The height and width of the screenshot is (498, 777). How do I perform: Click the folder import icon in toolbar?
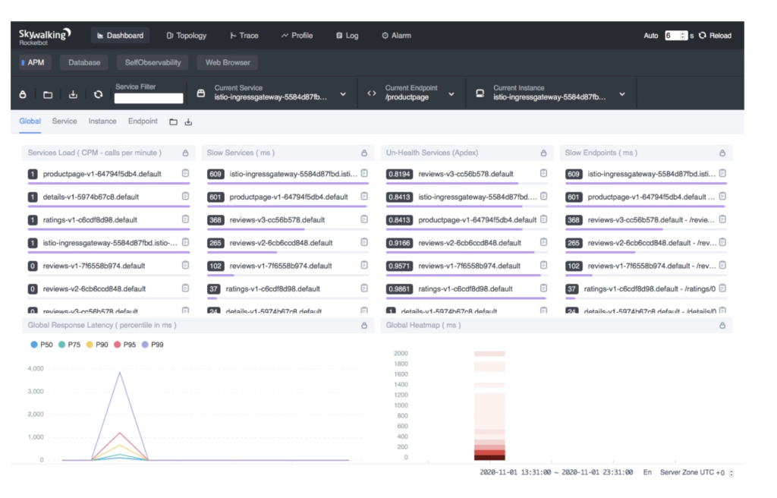(48, 94)
